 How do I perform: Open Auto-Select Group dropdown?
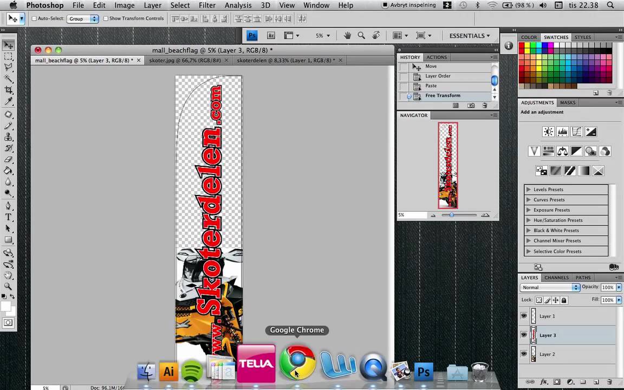point(83,19)
